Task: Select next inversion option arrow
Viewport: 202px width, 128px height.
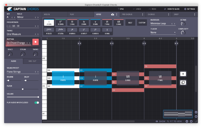Action: 174,24
